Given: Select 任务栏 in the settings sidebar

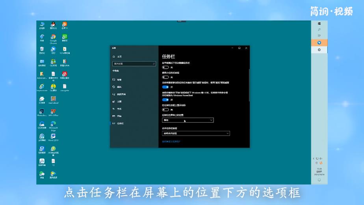Looking at the screenshot, I should pos(120,123).
